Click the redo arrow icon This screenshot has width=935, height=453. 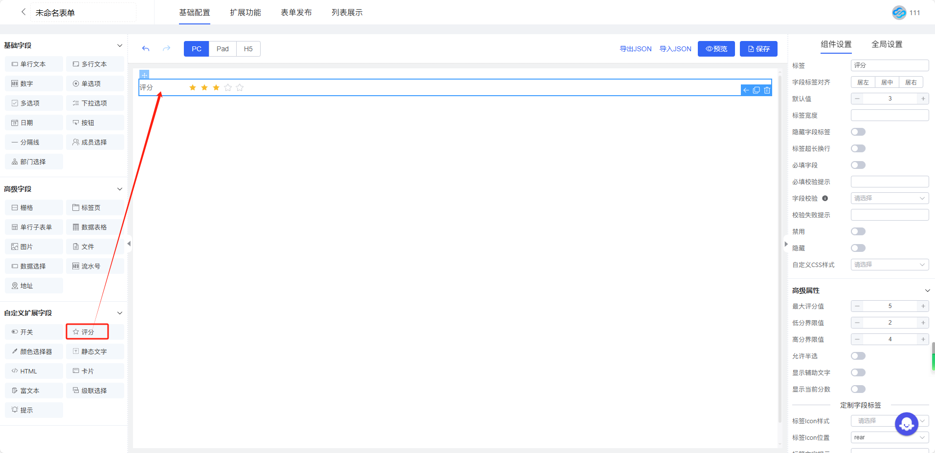(x=166, y=49)
